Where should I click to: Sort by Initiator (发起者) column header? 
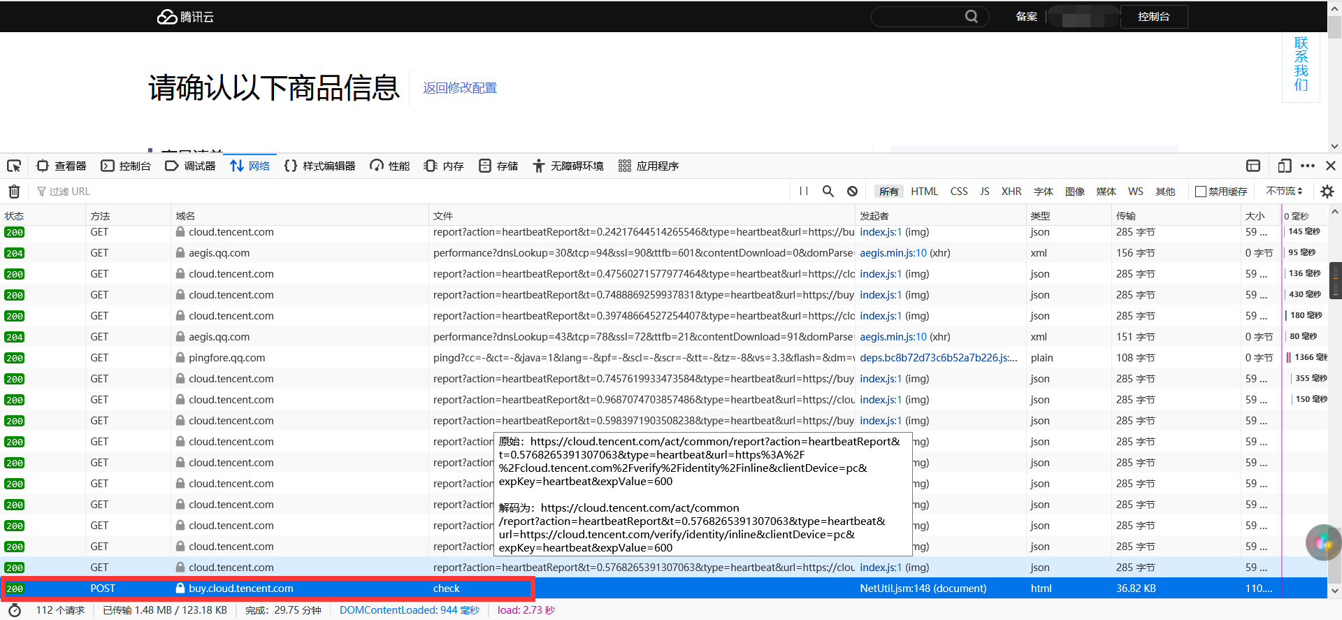coord(940,215)
